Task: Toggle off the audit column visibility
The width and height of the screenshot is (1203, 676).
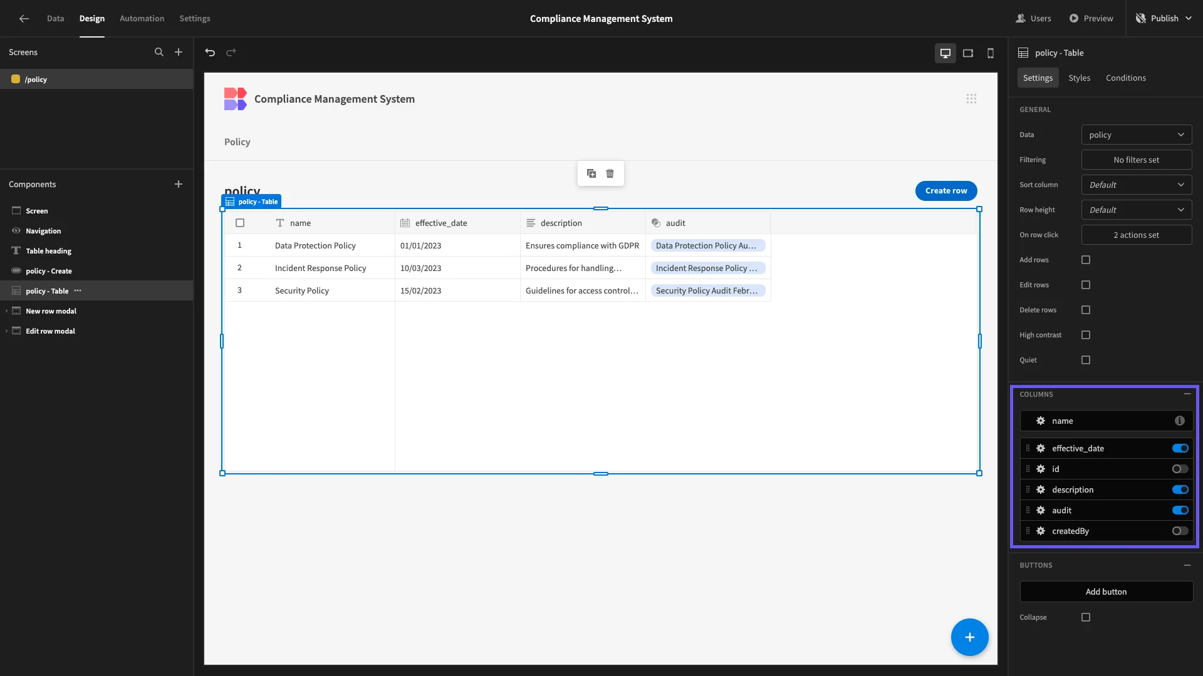Action: 1180,510
